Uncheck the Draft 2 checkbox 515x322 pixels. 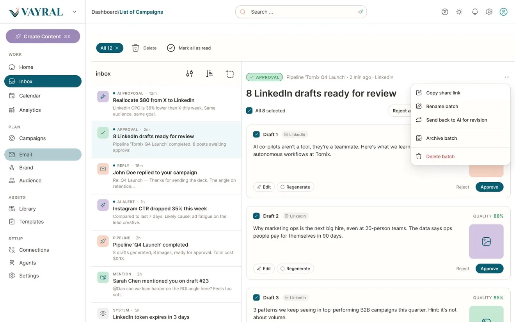[x=256, y=216]
